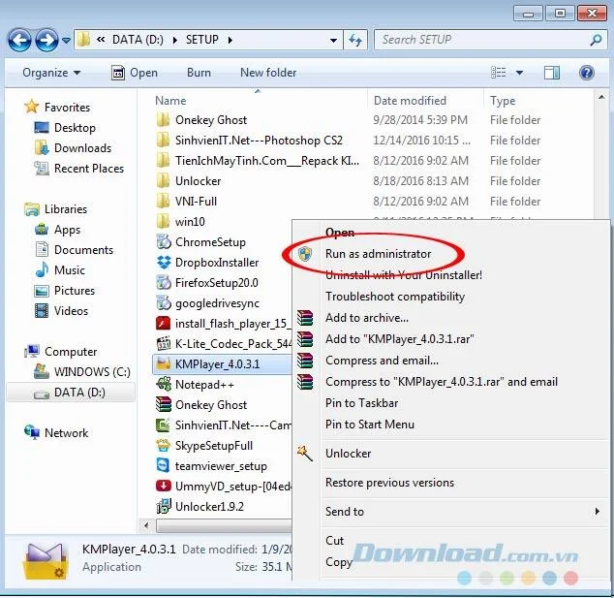Open the Documents library
This screenshot has width=614, height=598.
(74, 250)
